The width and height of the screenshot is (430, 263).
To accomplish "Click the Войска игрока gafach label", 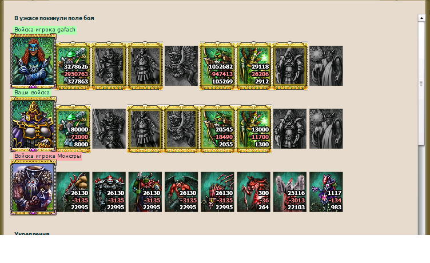I will pos(45,30).
